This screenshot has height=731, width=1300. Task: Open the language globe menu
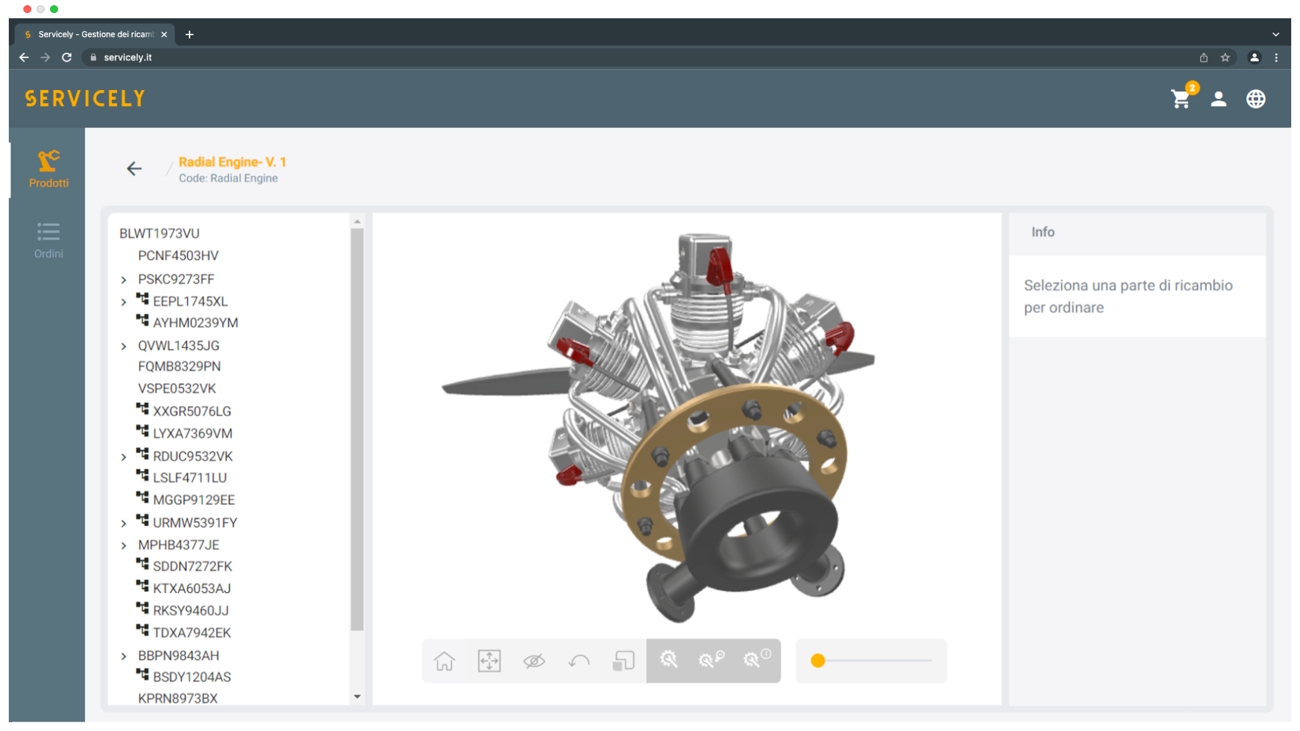coord(1255,99)
